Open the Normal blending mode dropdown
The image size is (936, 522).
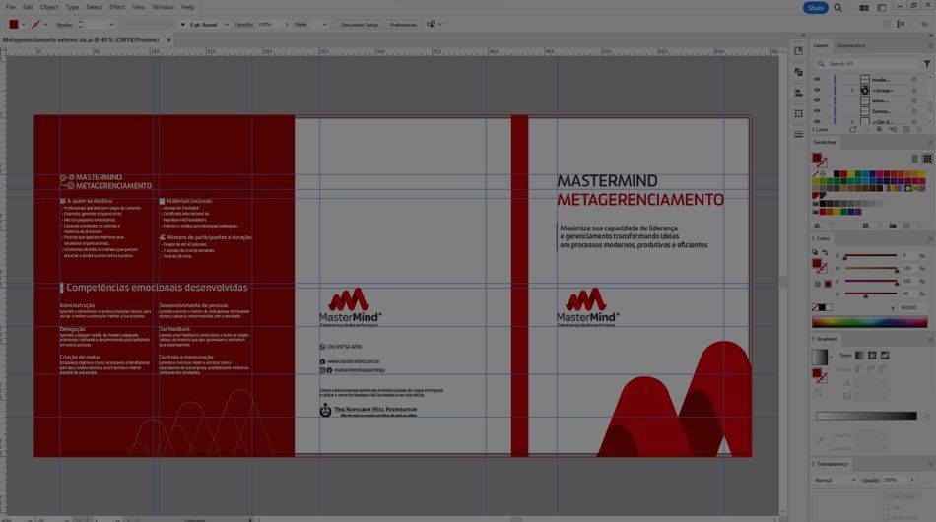[x=835, y=480]
